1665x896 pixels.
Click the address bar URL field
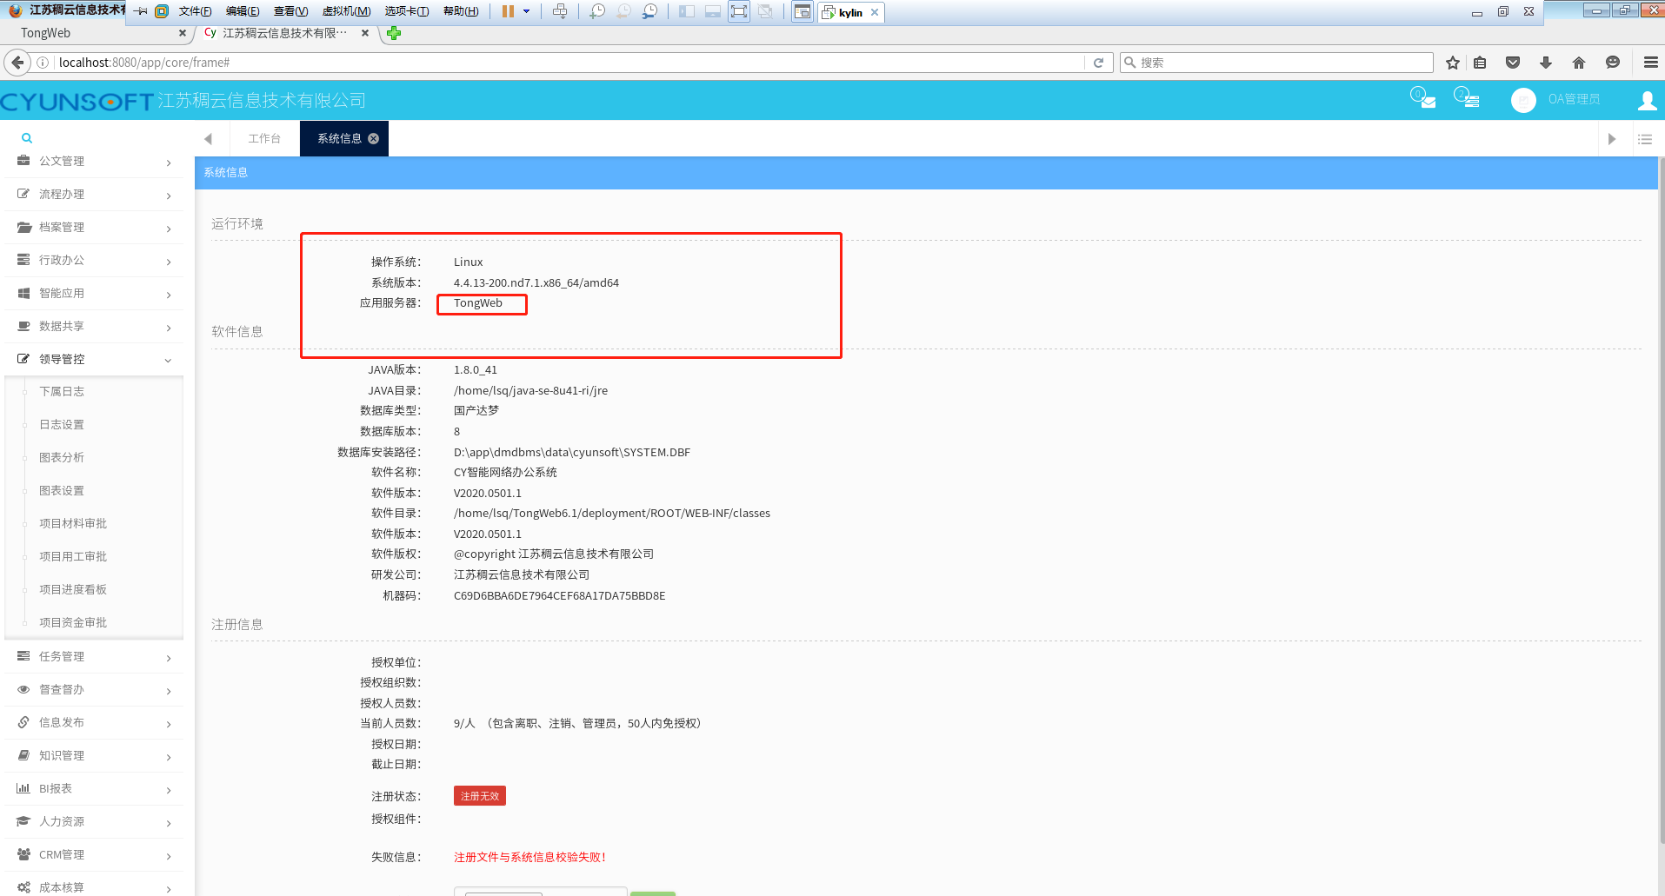coord(569,63)
